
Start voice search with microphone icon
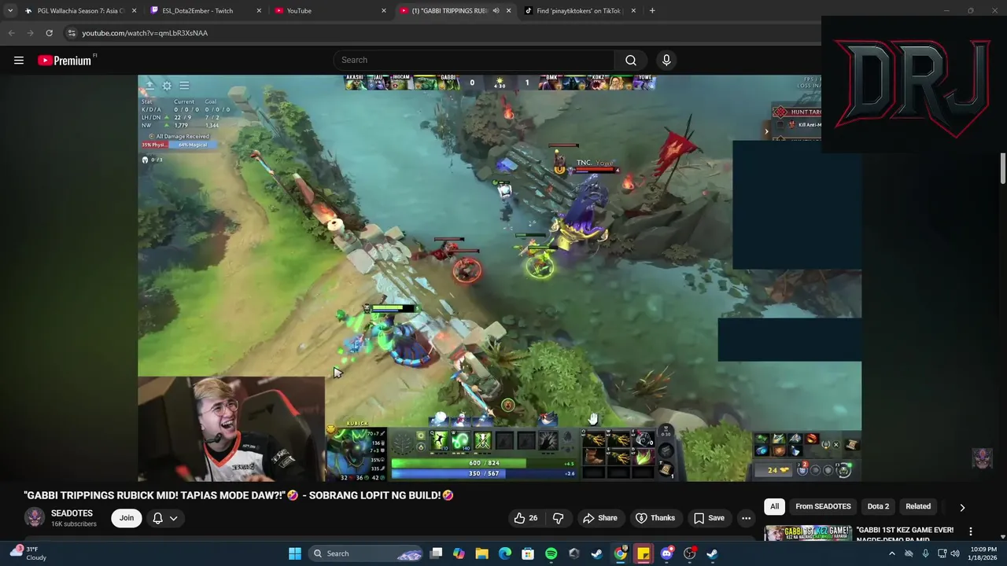tap(666, 61)
